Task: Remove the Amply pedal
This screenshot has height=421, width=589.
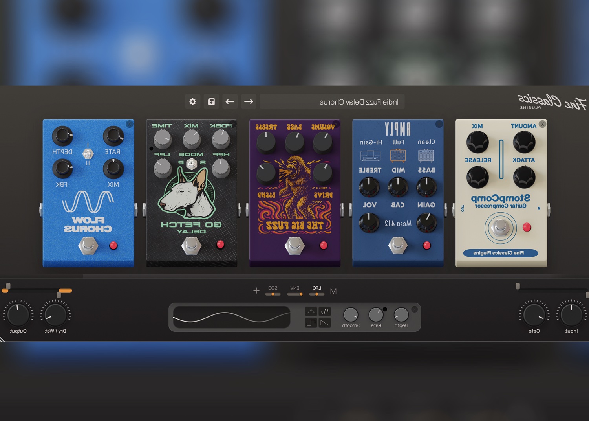Action: coord(439,124)
